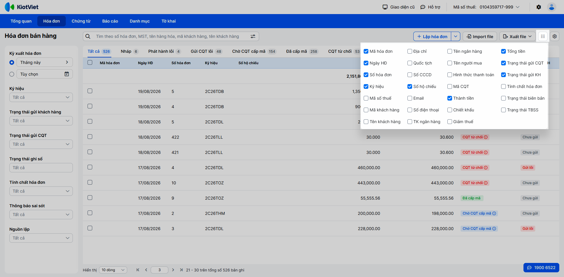564x277 pixels.
Task: Enable Giảm thuế column checkbox
Action: pos(450,122)
